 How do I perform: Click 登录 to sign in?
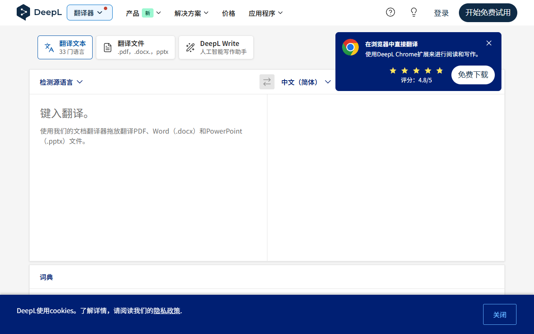click(441, 13)
